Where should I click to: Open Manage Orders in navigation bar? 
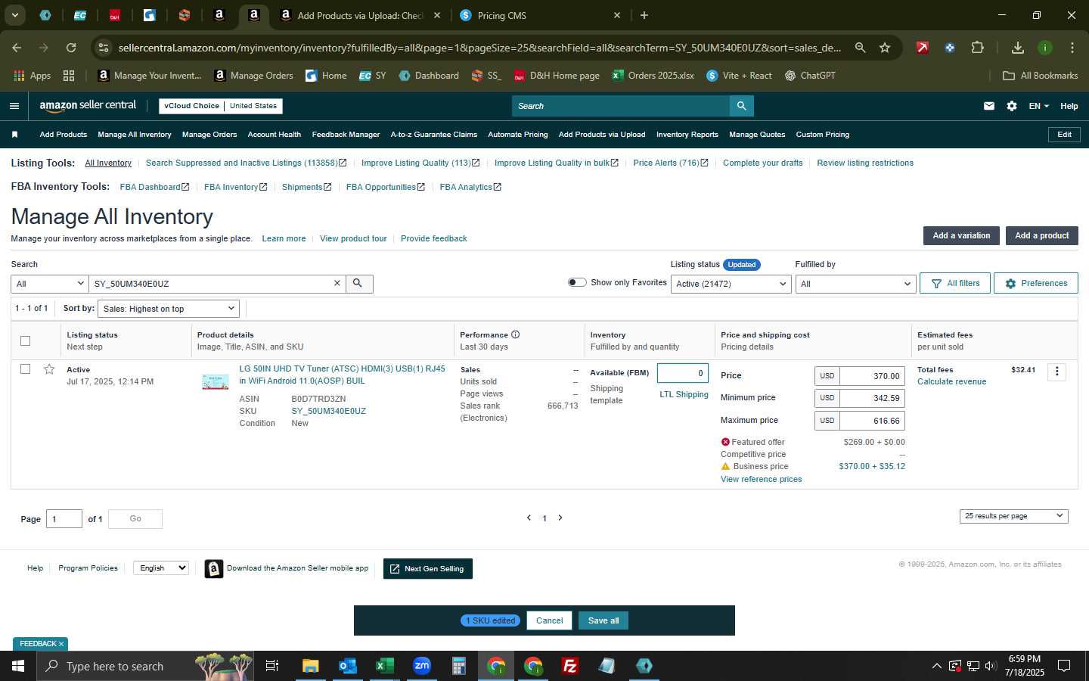coord(209,135)
